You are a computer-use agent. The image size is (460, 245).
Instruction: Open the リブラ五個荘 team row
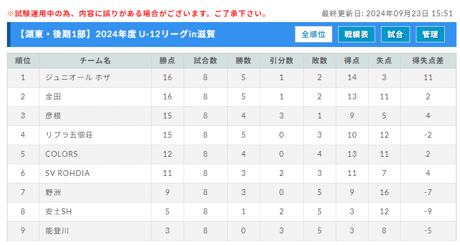click(x=232, y=135)
